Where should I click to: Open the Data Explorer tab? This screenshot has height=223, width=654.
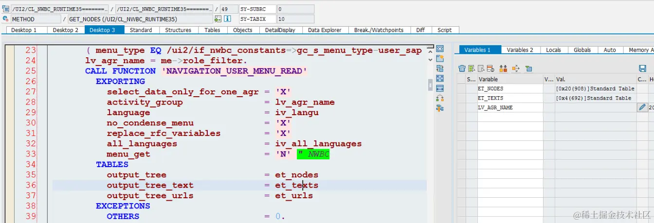(x=325, y=30)
